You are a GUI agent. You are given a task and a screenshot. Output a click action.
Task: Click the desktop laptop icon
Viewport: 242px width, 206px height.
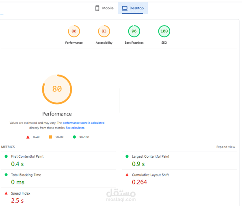[x=125, y=8]
